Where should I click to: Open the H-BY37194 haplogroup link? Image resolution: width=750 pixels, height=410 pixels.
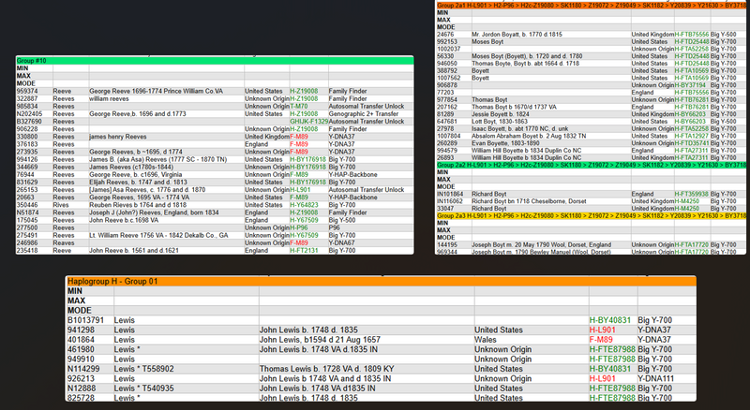point(691,85)
